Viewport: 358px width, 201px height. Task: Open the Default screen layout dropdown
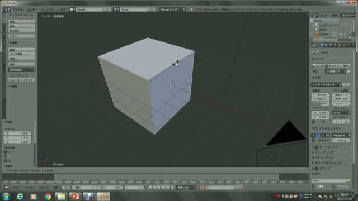click(89, 9)
